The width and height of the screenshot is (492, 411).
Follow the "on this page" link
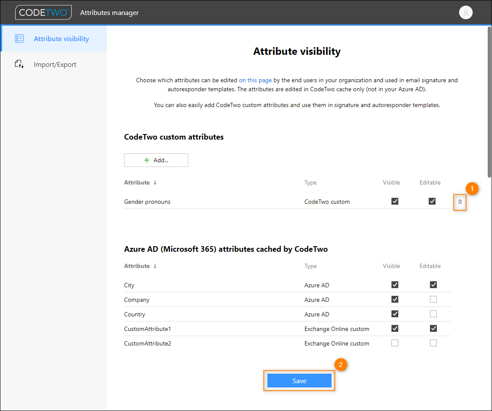[255, 80]
